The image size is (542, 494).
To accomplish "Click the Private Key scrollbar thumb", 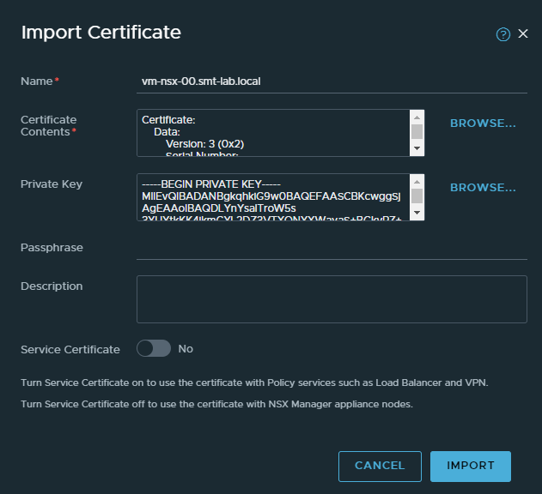I will [417, 196].
